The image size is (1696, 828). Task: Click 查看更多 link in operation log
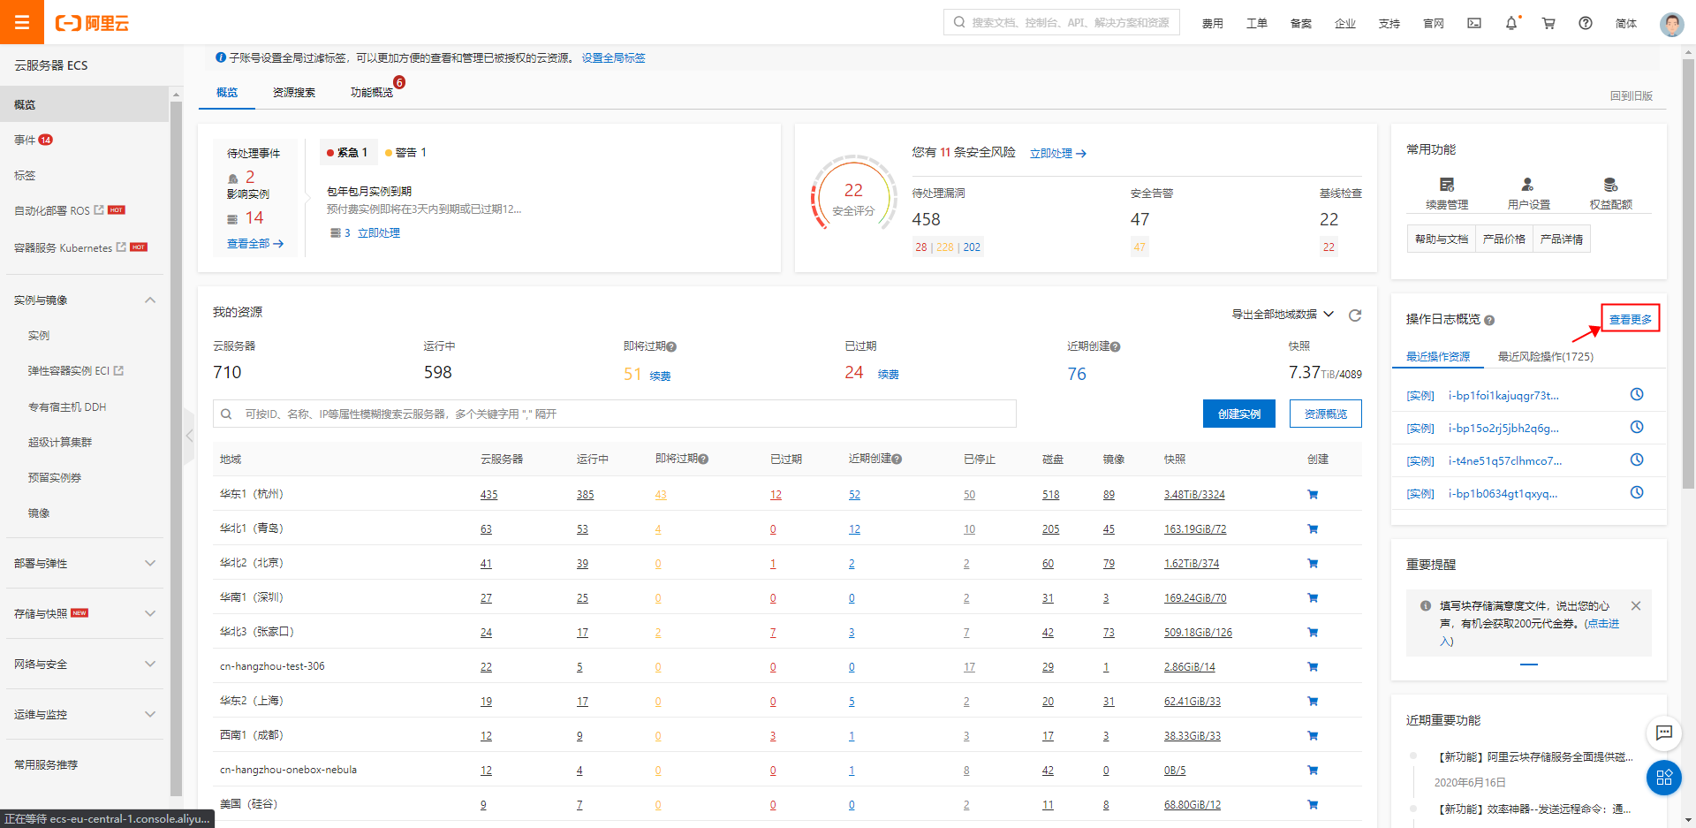tap(1631, 319)
